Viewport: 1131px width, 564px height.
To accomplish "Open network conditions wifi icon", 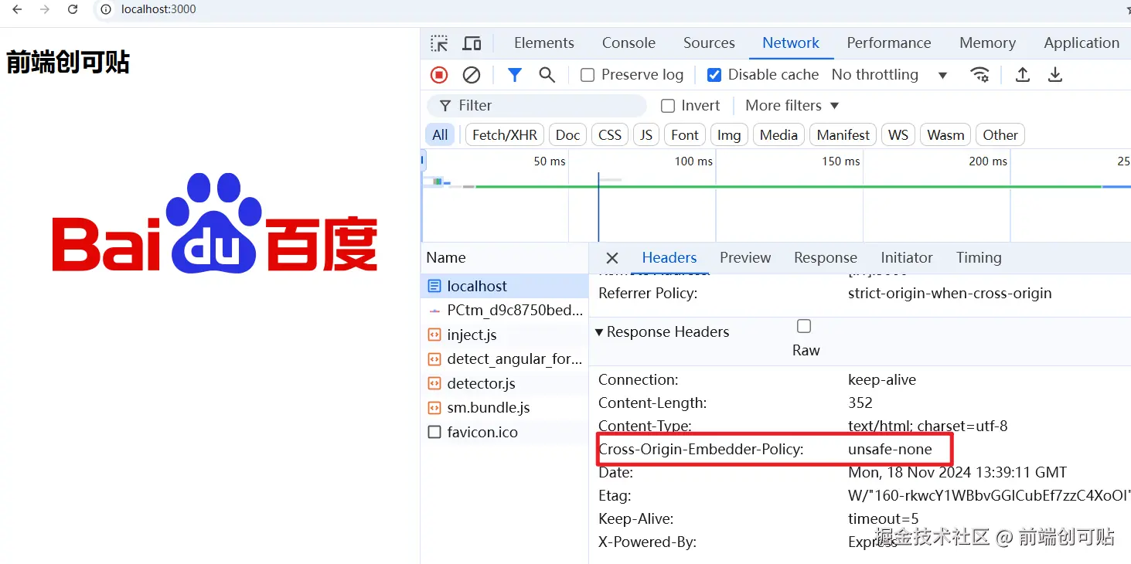I will click(979, 75).
